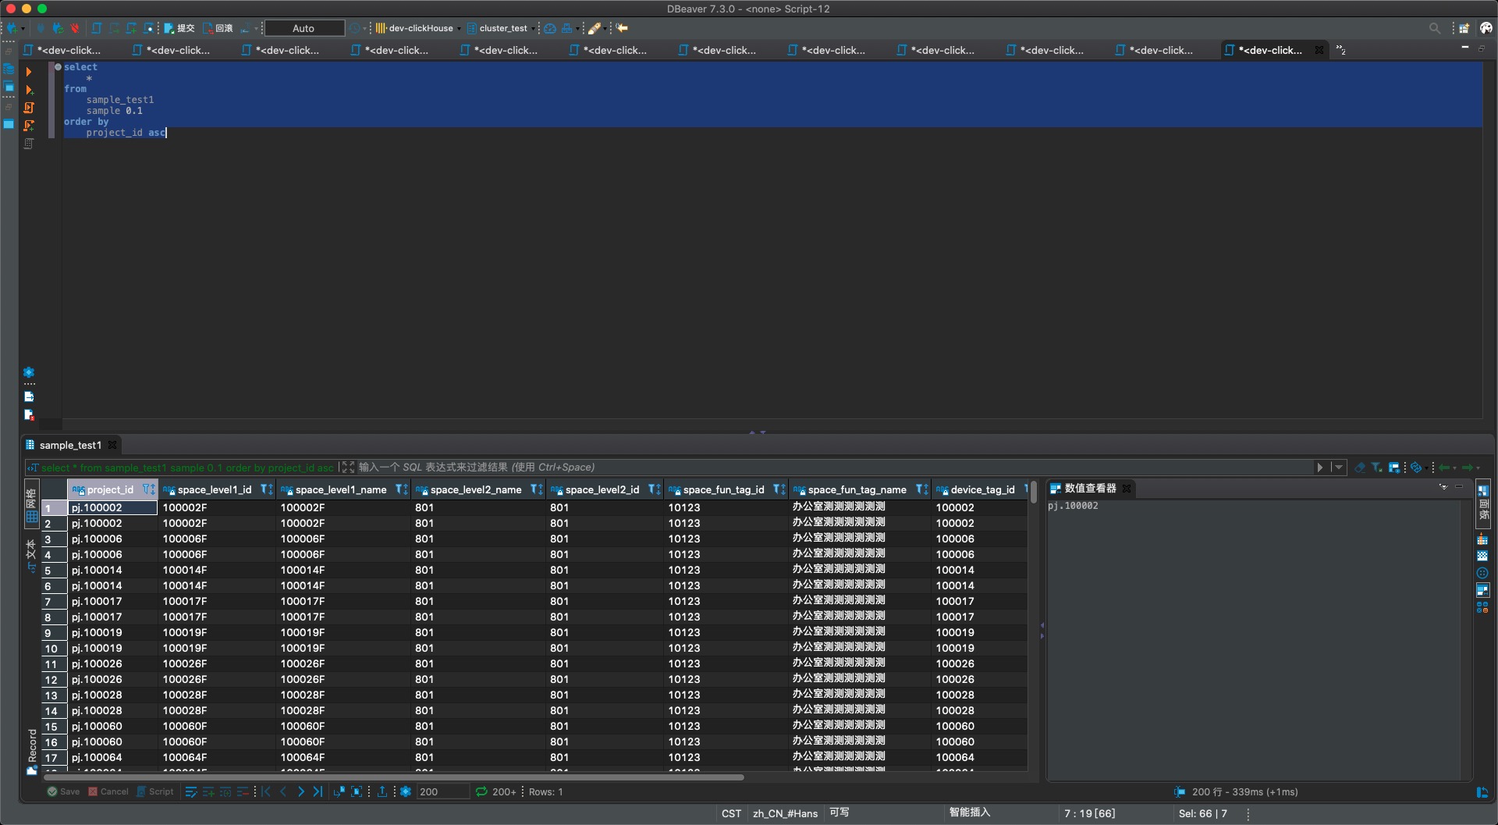The image size is (1498, 825).
Task: Click the red disconnect icon
Action: click(x=75, y=28)
